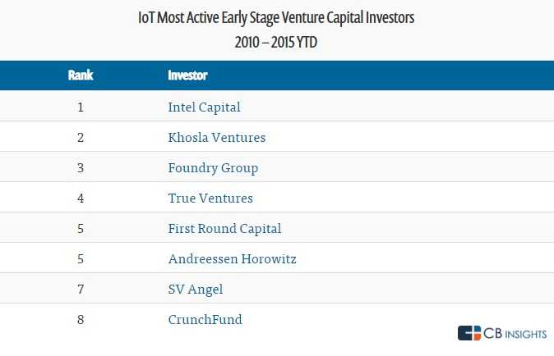Open the True Ventures link
Image resolution: width=554 pixels, height=356 pixels.
(x=210, y=198)
